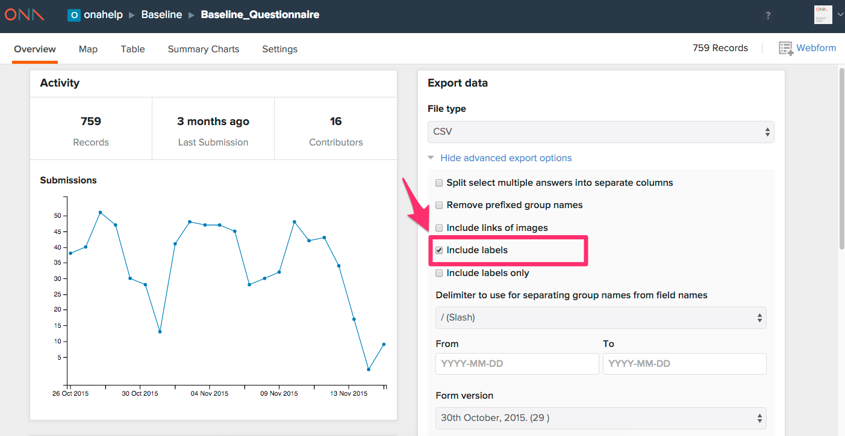This screenshot has width=845, height=436.
Task: Click the Hide advanced export options link
Action: point(506,158)
